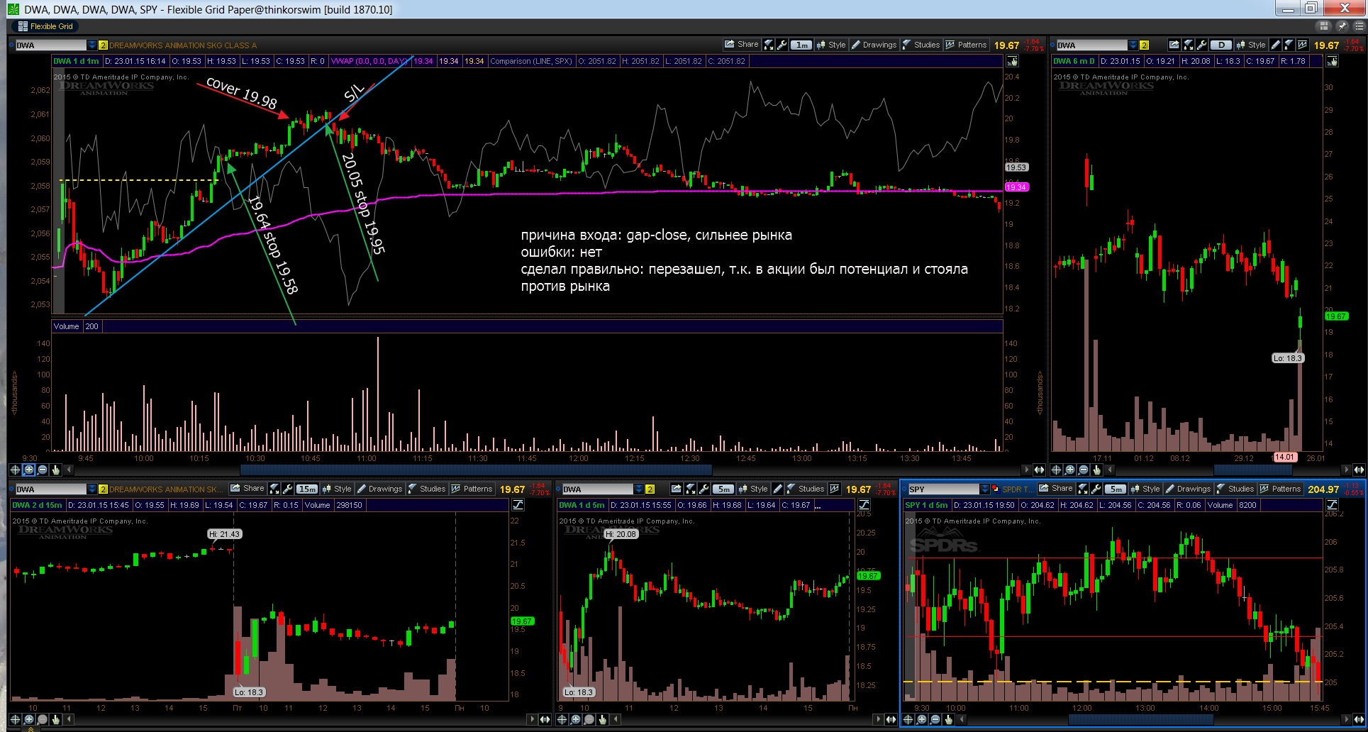
Task: Open Drawings menu in SPY chart
Action: pyautogui.click(x=1188, y=489)
